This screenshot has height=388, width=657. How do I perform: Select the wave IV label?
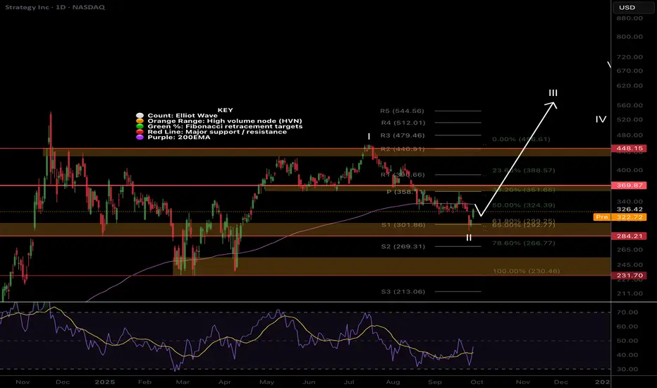pos(600,119)
